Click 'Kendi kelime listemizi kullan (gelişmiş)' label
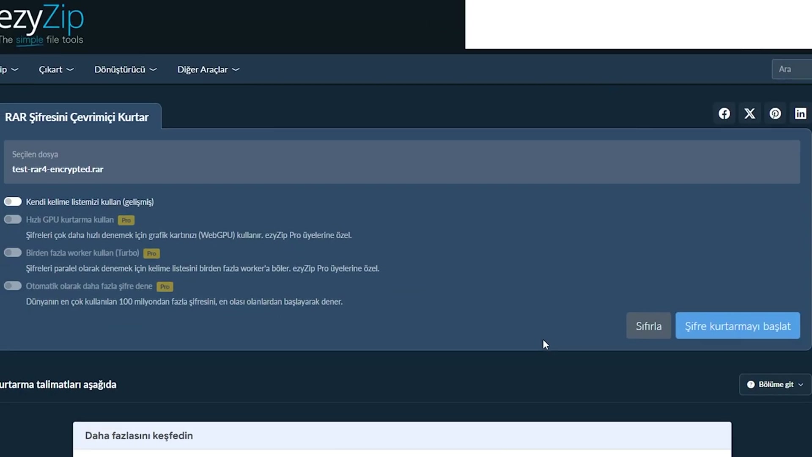812x457 pixels. point(90,202)
